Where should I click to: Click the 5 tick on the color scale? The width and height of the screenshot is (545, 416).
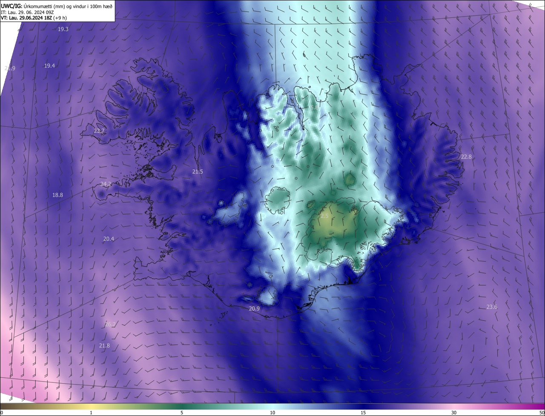[182, 413]
